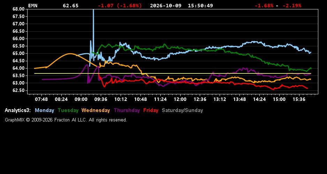Click the 08:24 time axis label

(61, 99)
